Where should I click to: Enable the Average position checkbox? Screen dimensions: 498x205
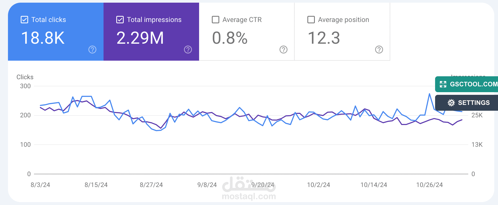pyautogui.click(x=311, y=20)
